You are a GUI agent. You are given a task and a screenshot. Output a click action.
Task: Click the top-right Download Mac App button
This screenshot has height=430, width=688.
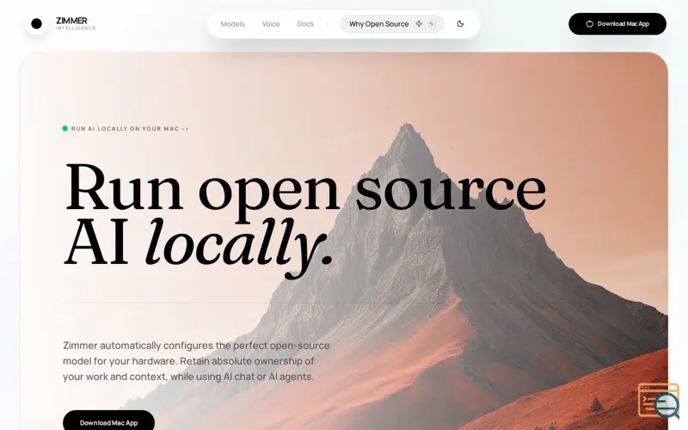tap(617, 24)
